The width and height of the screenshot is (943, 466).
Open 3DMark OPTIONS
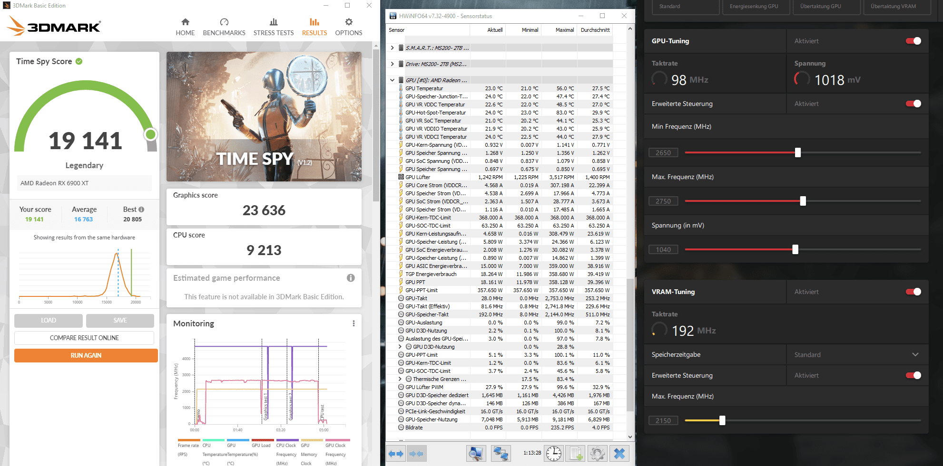tap(349, 27)
